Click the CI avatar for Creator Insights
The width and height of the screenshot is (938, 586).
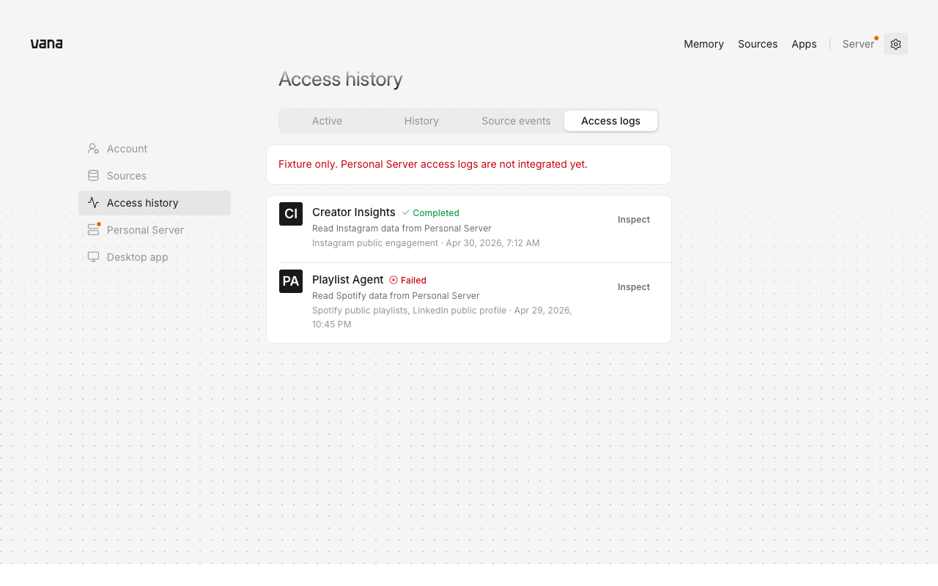(x=291, y=214)
